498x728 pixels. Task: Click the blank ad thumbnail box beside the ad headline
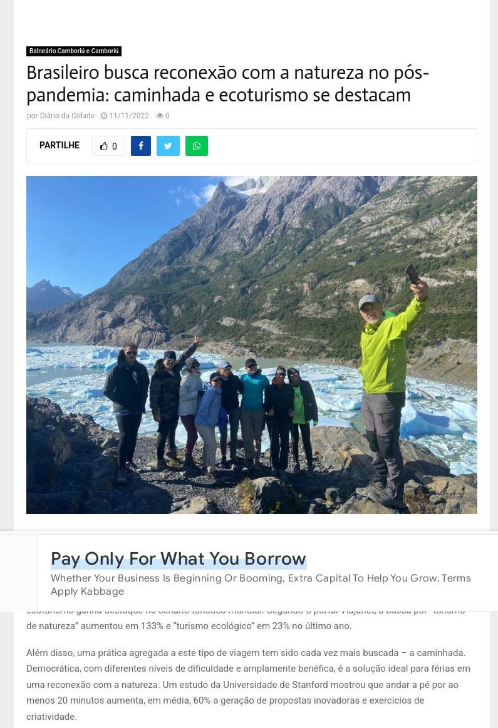19,573
